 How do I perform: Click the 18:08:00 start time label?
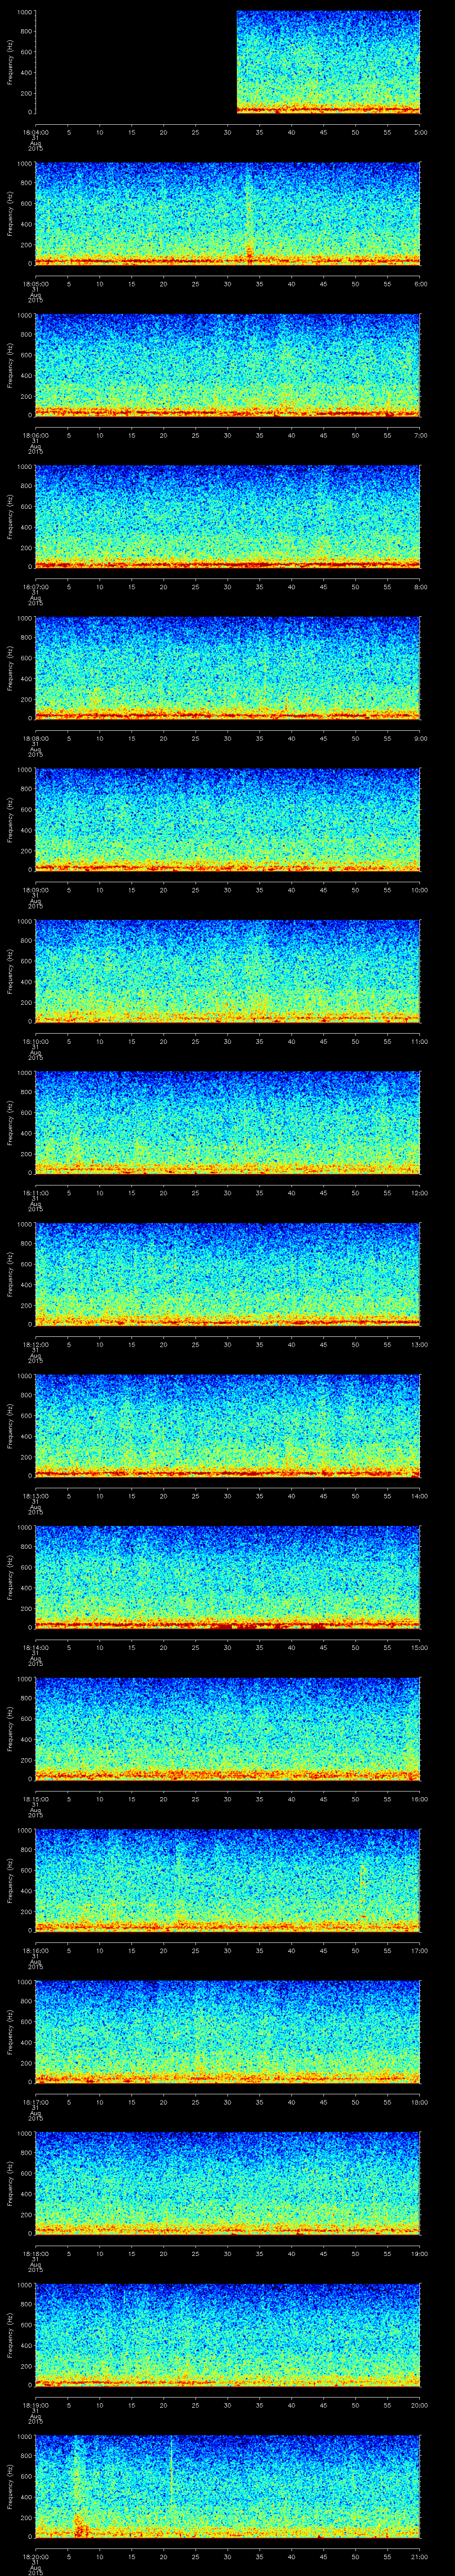click(35, 738)
